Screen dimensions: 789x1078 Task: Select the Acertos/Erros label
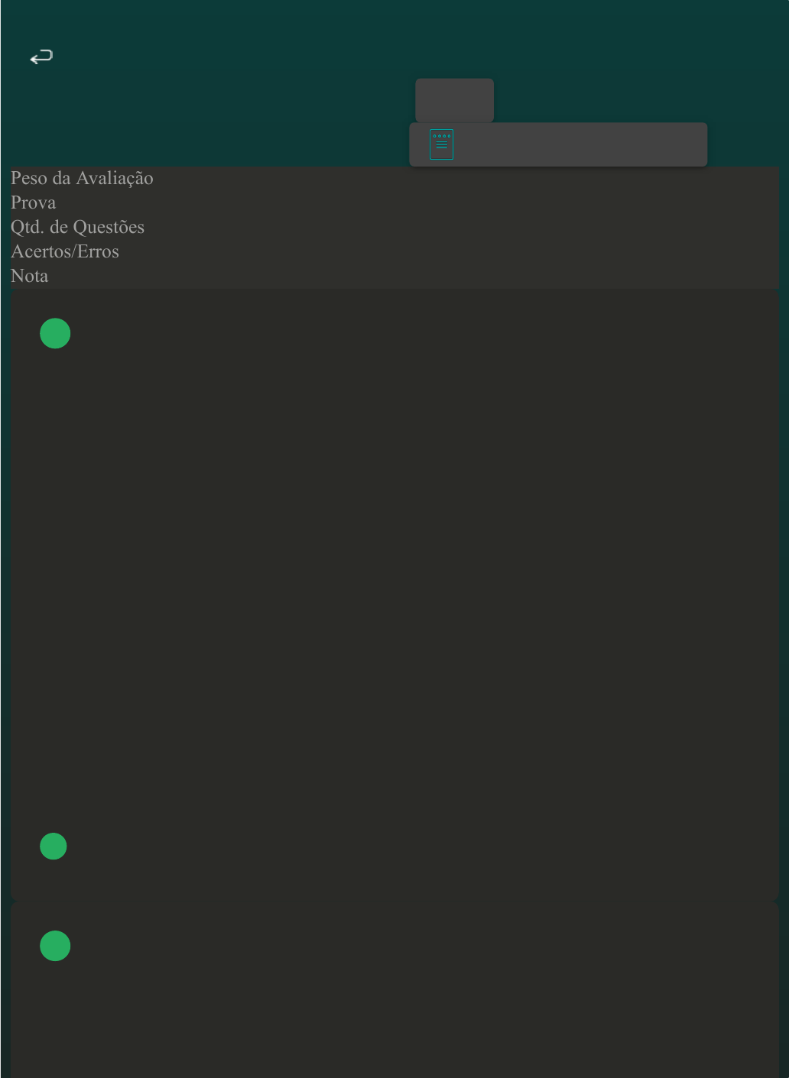pos(65,251)
